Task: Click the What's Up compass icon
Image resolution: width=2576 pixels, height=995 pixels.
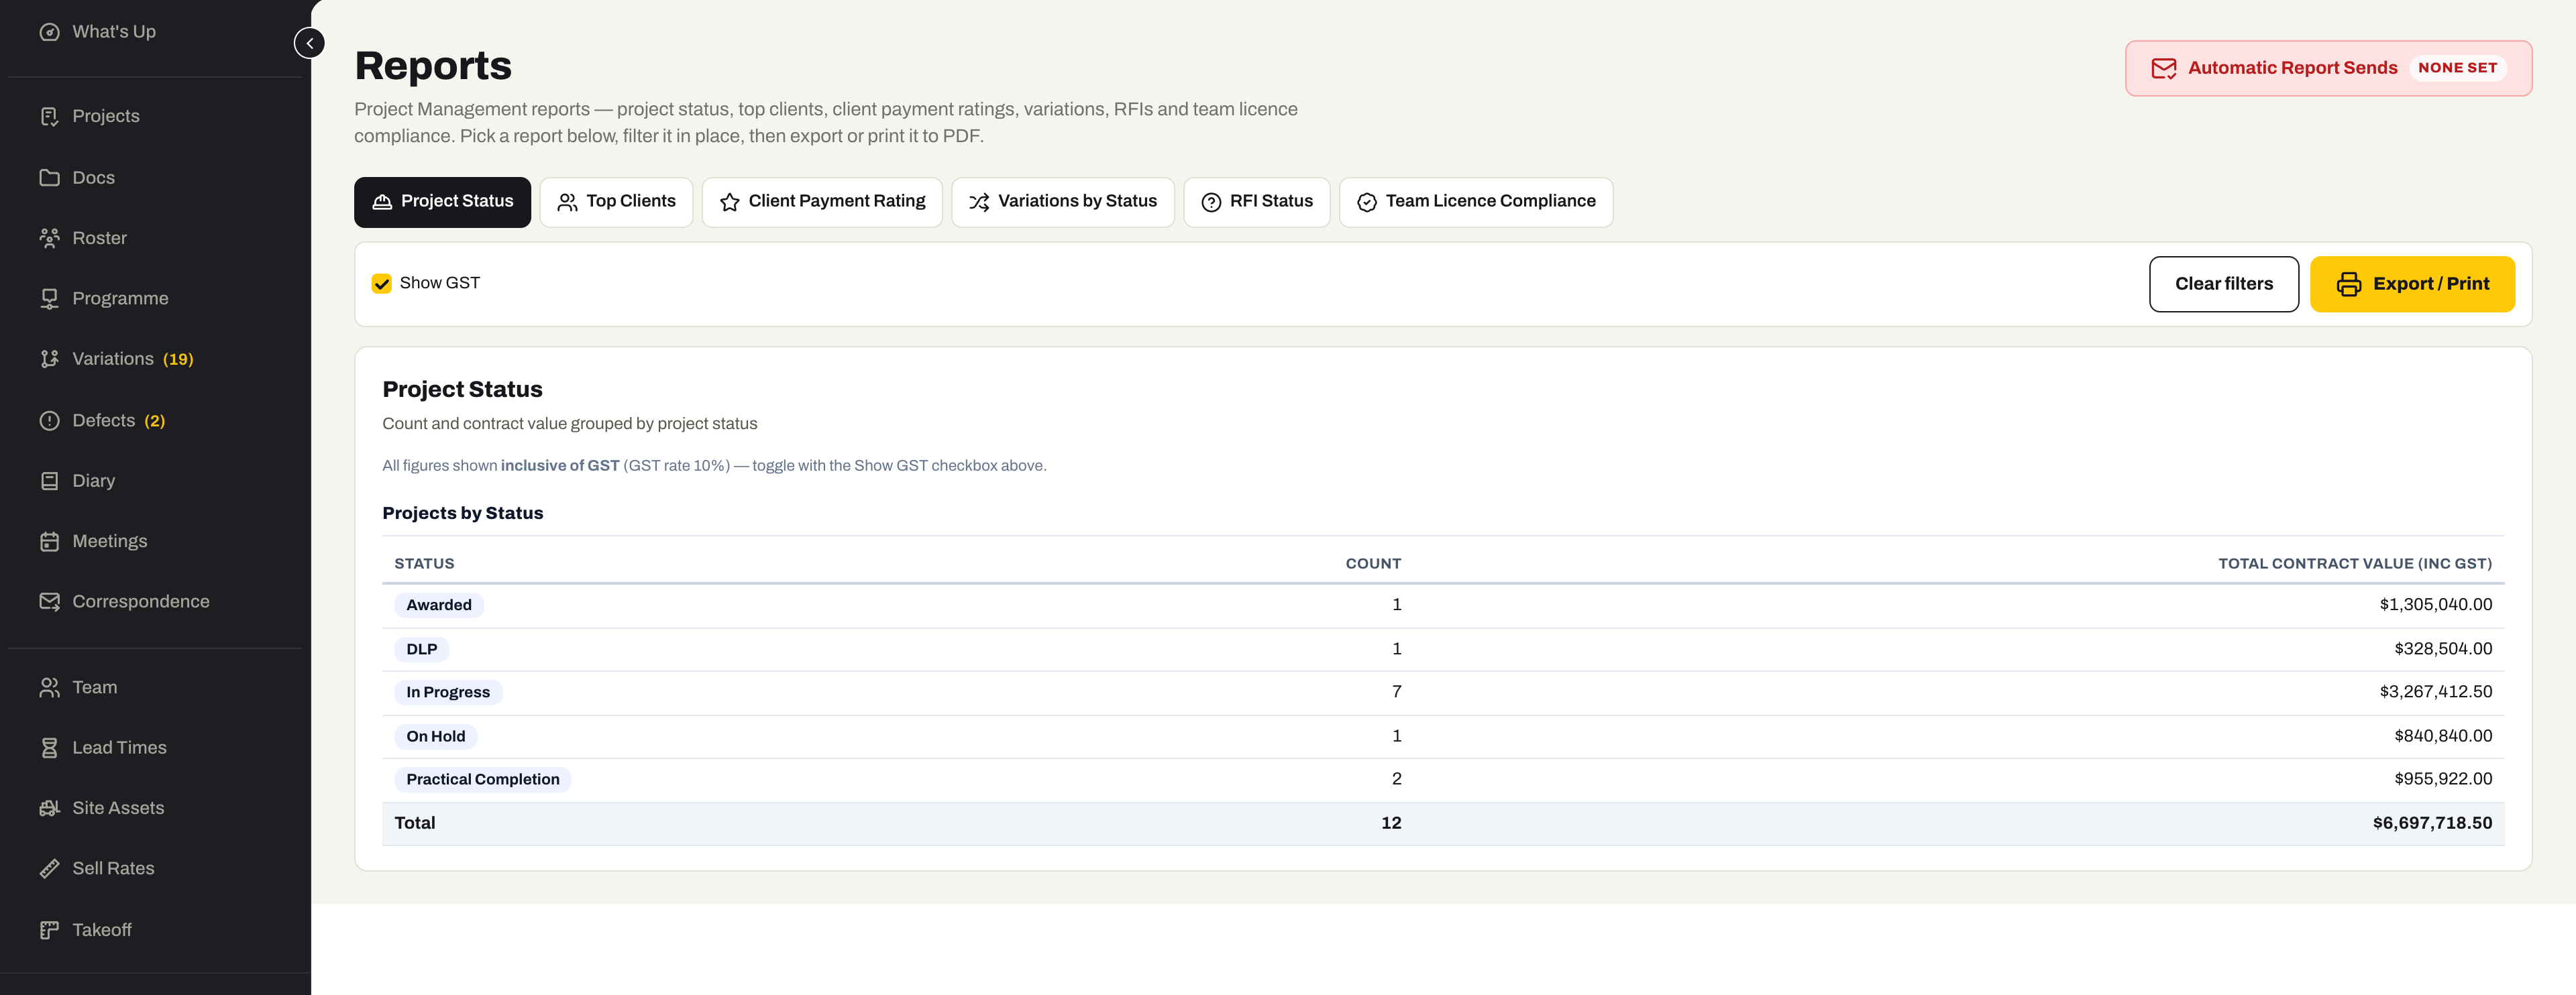Action: click(49, 32)
